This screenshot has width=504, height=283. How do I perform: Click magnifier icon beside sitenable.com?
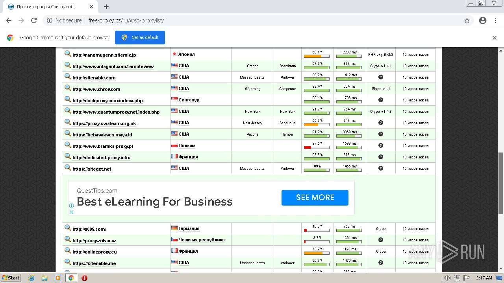coord(68,77)
